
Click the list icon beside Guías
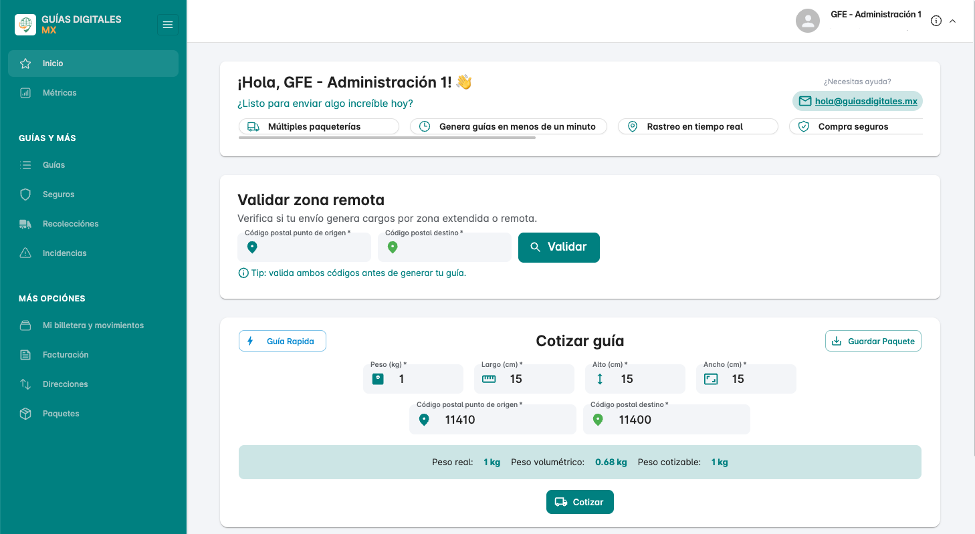coord(25,165)
